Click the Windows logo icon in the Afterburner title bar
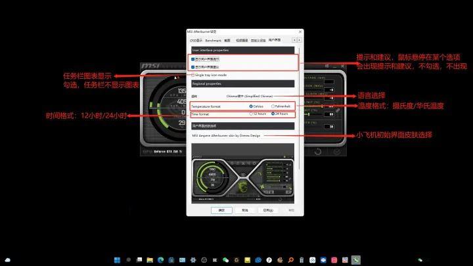 [x=327, y=66]
